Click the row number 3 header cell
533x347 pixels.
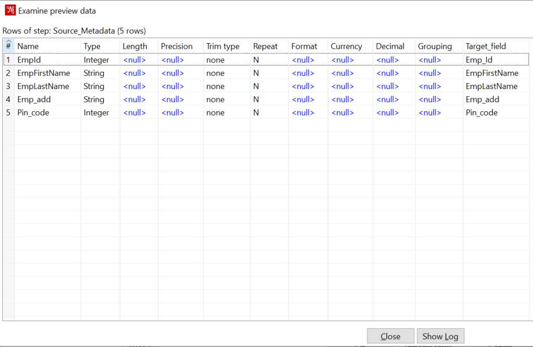point(8,86)
